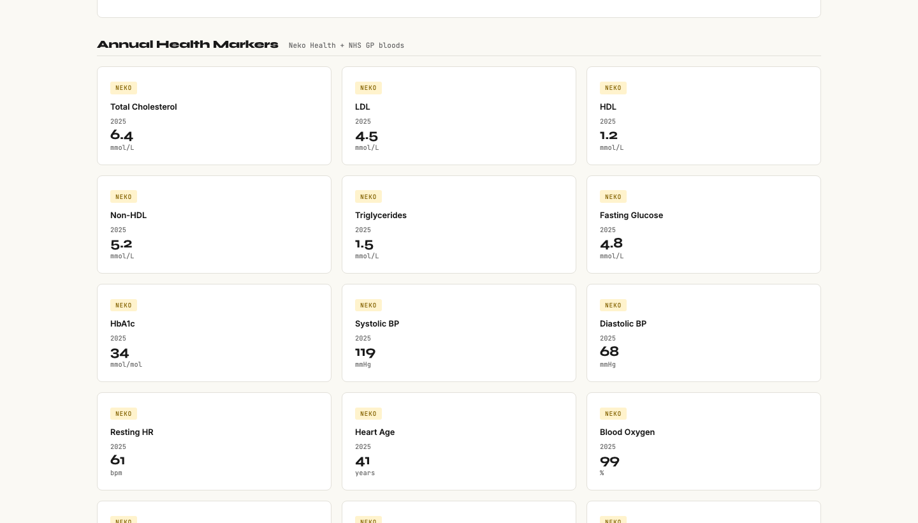Click the 2025 year label on Triglycerides card

(363, 230)
